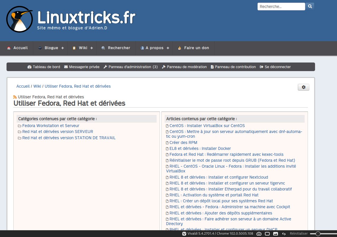Open the Blogue menu item
Viewport: 337px width, 237px height.
pos(51,48)
